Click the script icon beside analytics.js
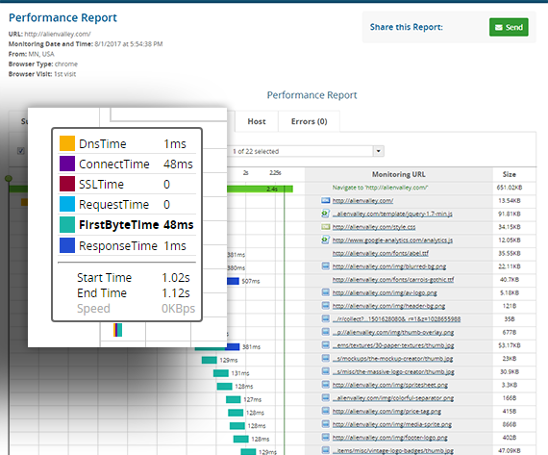The image size is (548, 455). (x=325, y=240)
